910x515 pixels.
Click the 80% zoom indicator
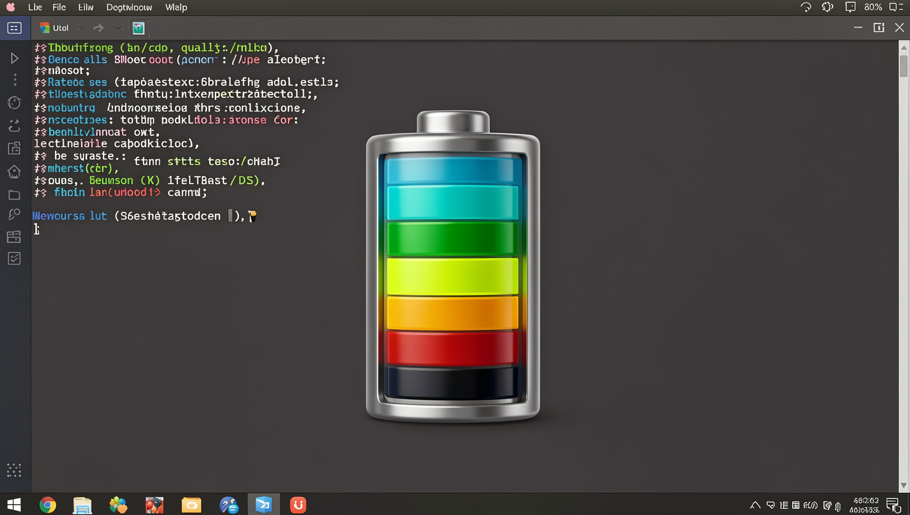tap(873, 7)
